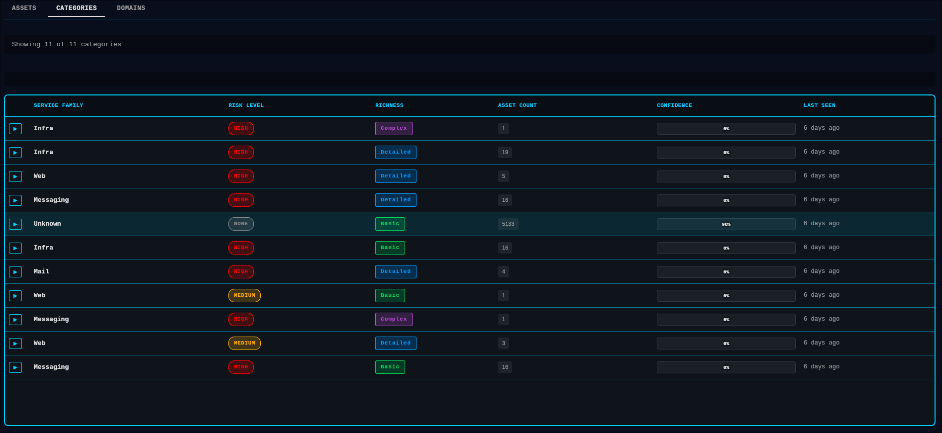Image resolution: width=942 pixels, height=433 pixels.
Task: Click the Detailed badge in Mail row
Action: tap(396, 272)
